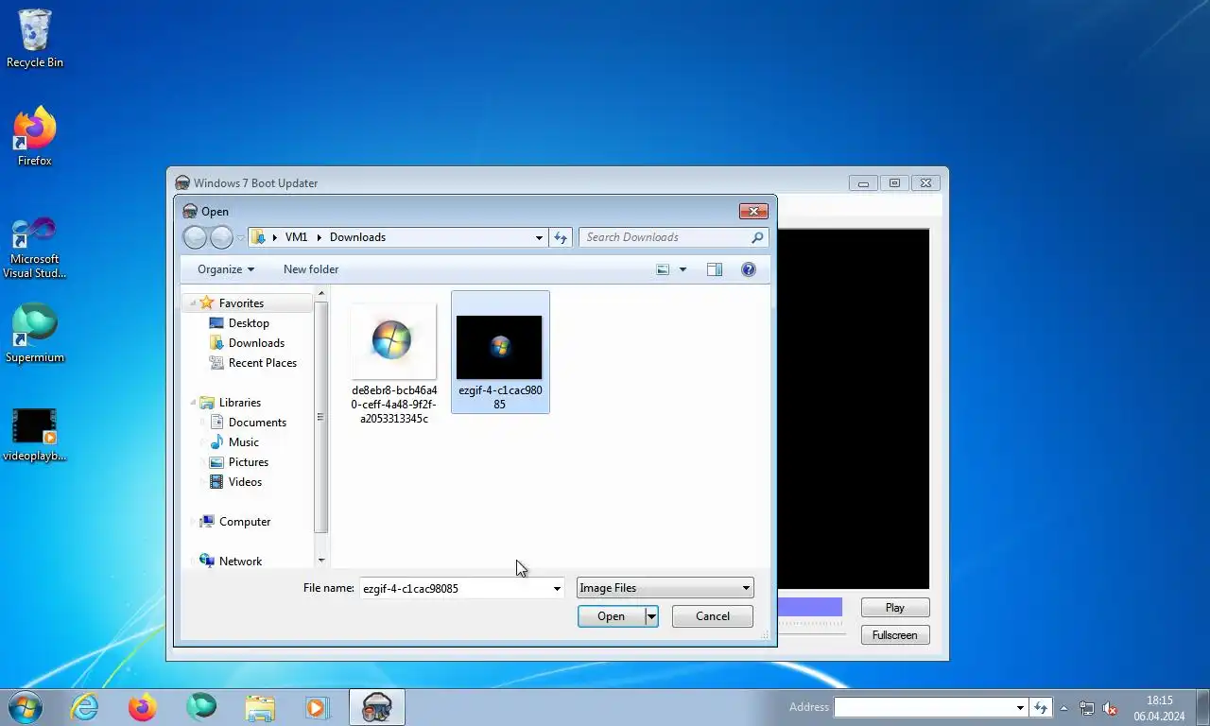This screenshot has height=726, width=1210.
Task: Open the clock showing 18:15
Action: (x=1159, y=708)
